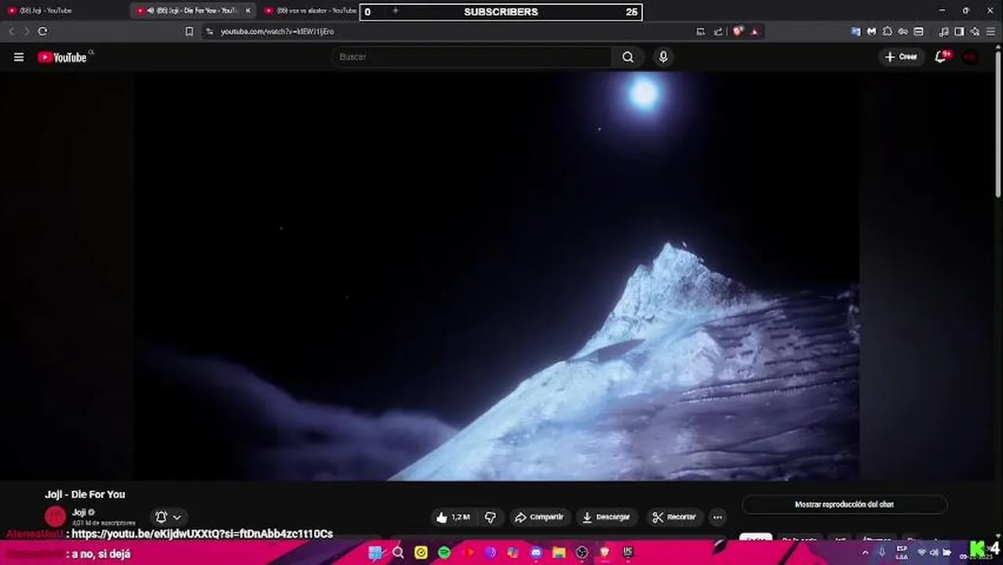Open Brave Shields lion icon
Screen dimensions: 1003x565
click(738, 31)
